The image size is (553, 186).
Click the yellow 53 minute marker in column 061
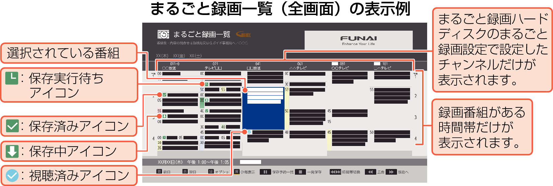[x=287, y=90]
